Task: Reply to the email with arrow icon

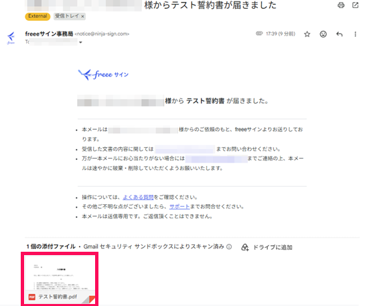Action: point(340,34)
